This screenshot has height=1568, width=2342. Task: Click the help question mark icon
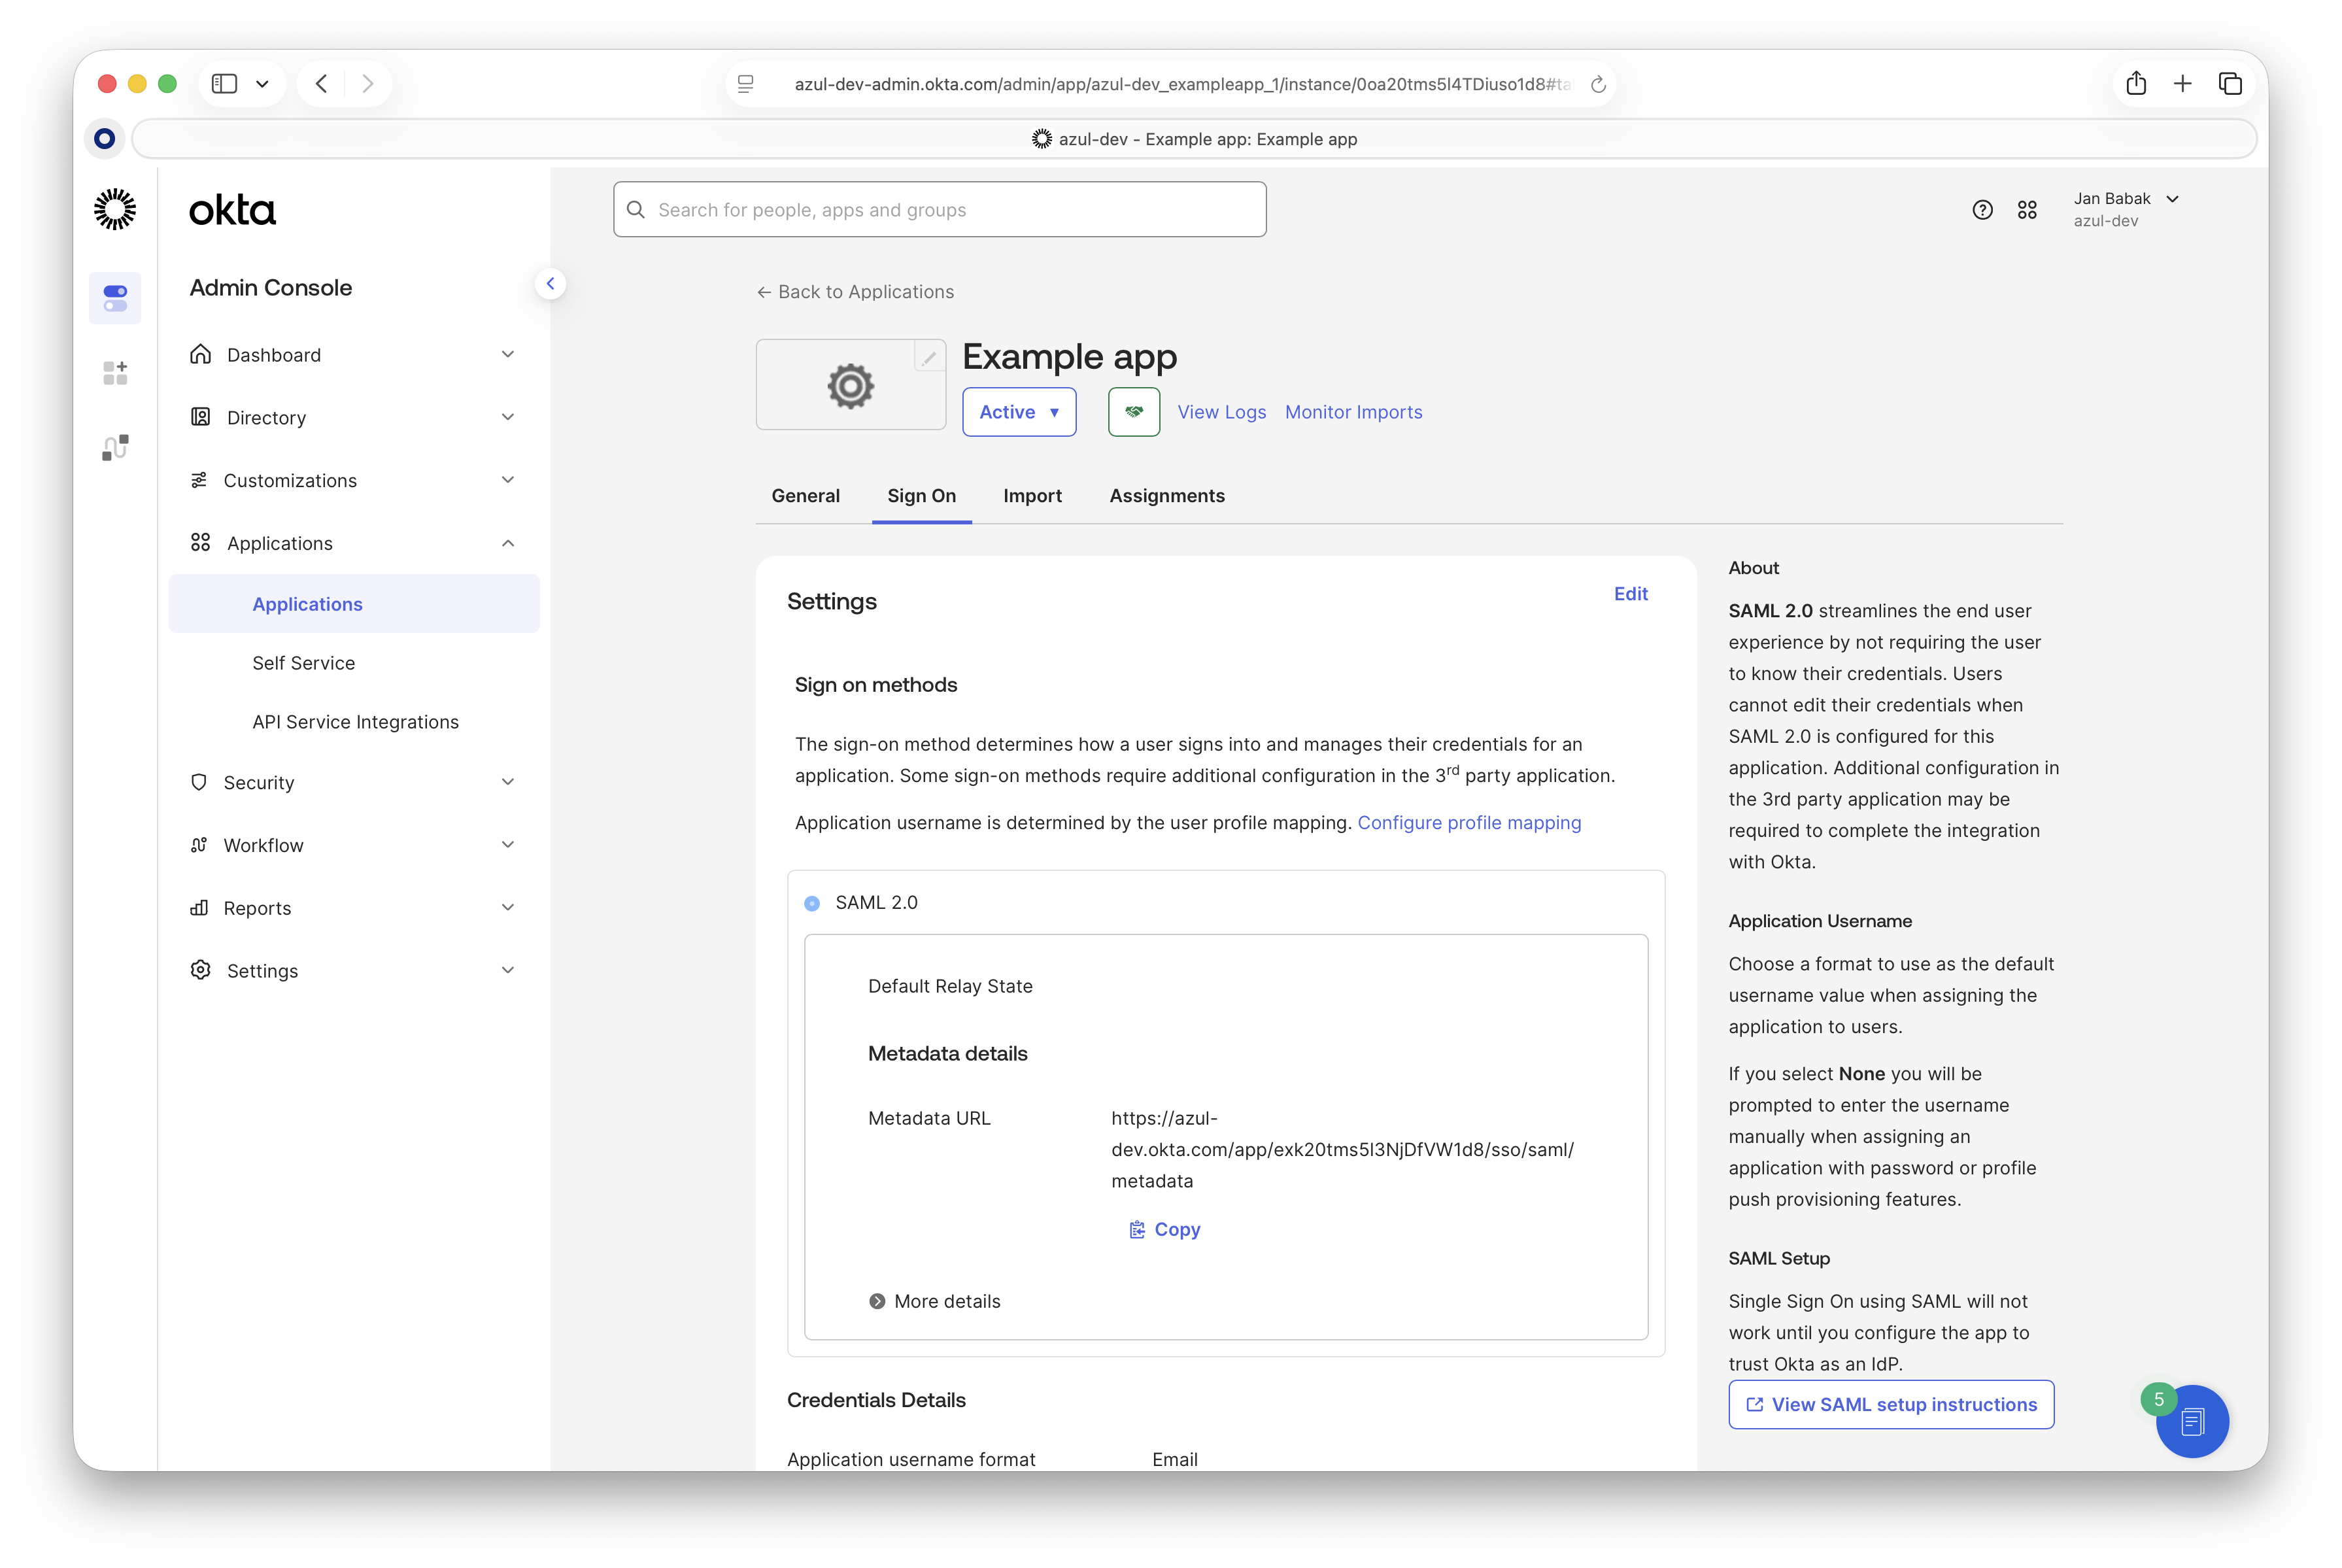click(x=1982, y=210)
